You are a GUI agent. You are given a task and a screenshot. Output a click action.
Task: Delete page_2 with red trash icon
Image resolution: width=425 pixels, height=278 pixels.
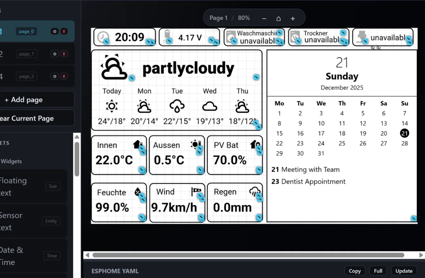(64, 76)
